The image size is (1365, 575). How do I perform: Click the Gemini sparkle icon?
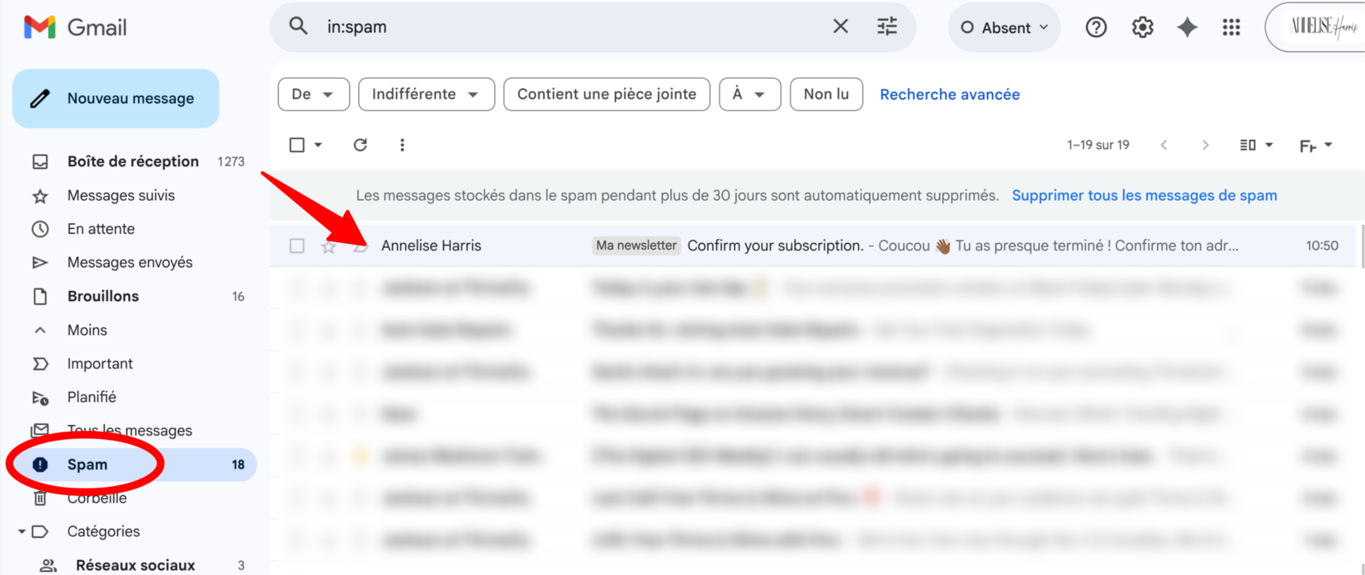click(1187, 27)
